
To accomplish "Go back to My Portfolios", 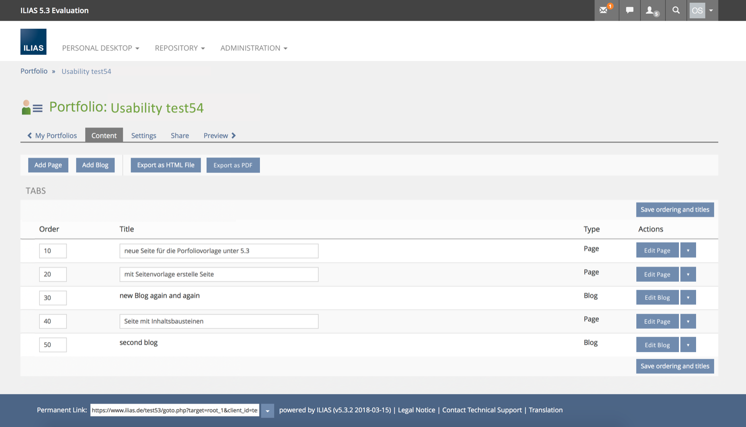I will (x=52, y=135).
